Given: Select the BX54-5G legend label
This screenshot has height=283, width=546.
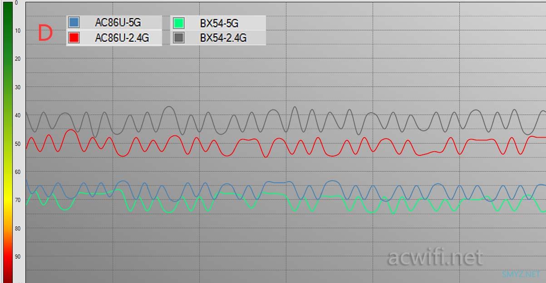Looking at the screenshot, I should (219, 23).
